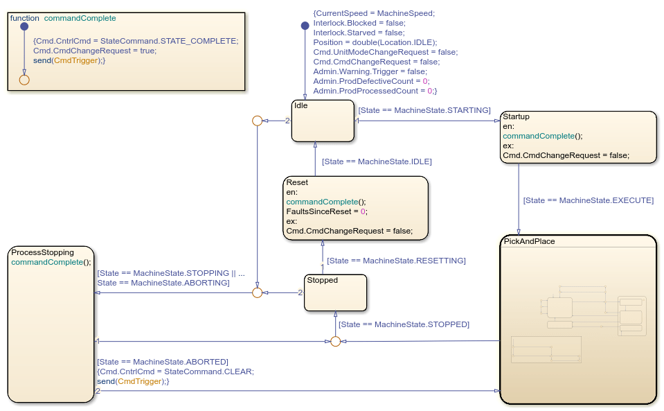Open the PickAndPlace subchart
664x411 pixels.
click(x=578, y=319)
